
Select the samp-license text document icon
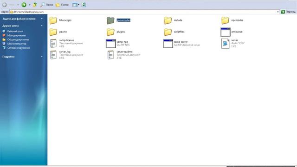(53, 43)
